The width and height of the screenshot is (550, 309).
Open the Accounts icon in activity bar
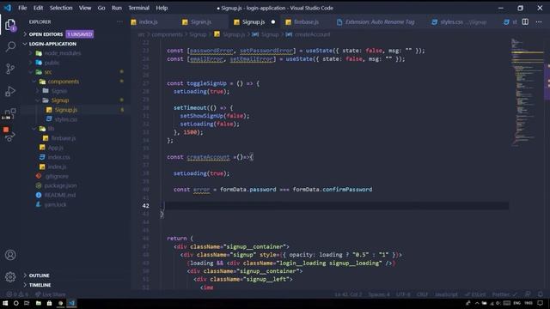point(10,255)
